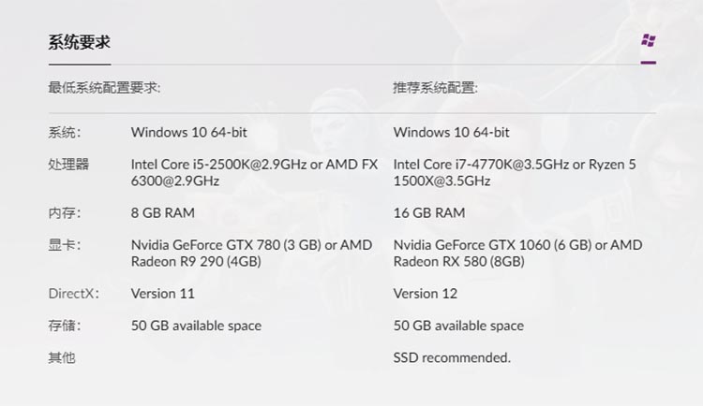
Task: Click the Version 12 DirectX value
Action: (x=426, y=294)
